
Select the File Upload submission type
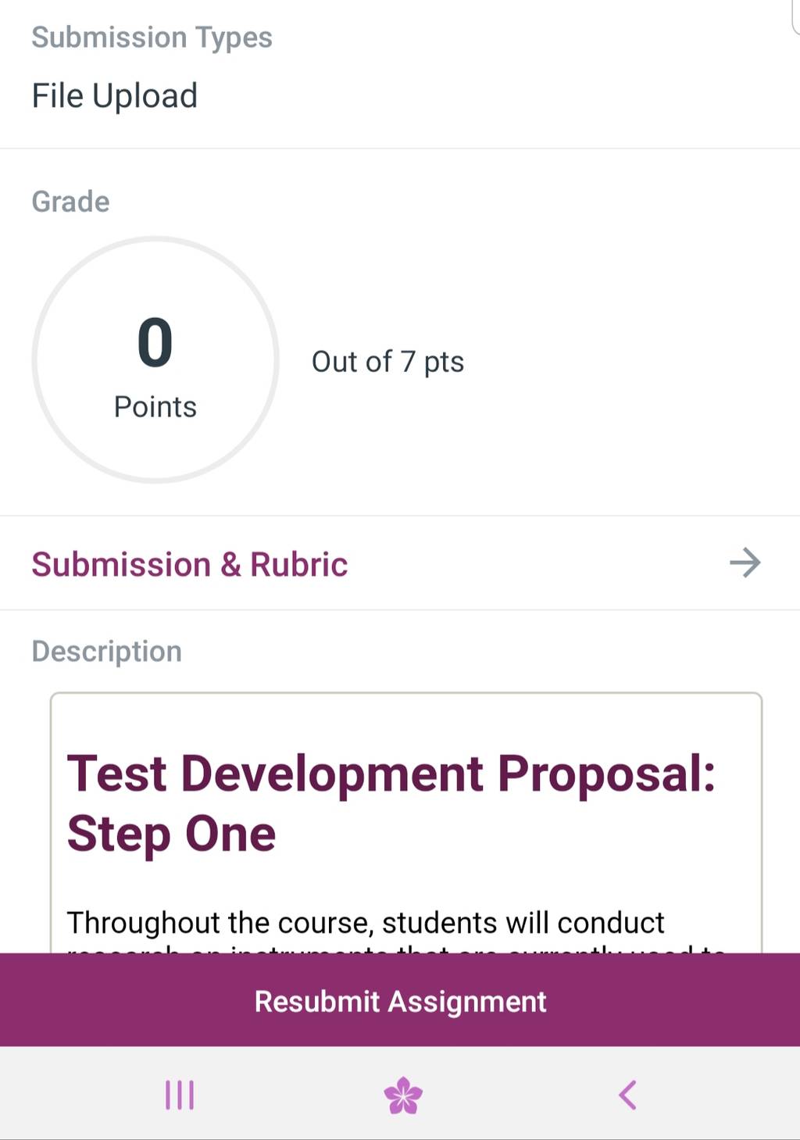[x=115, y=96]
